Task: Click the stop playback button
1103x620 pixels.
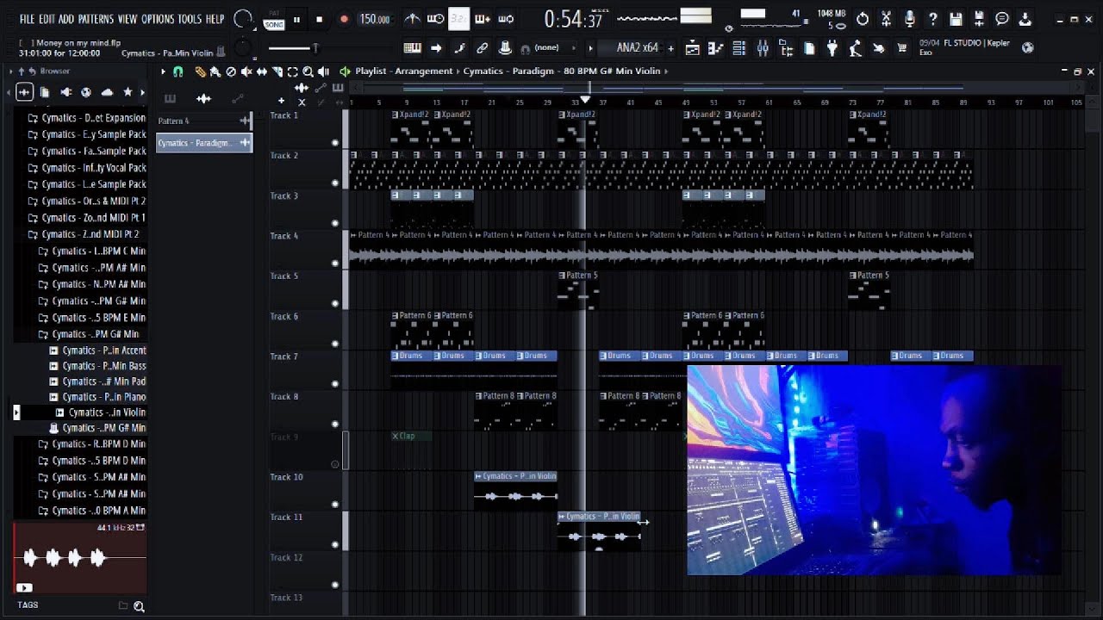Action: point(320,19)
